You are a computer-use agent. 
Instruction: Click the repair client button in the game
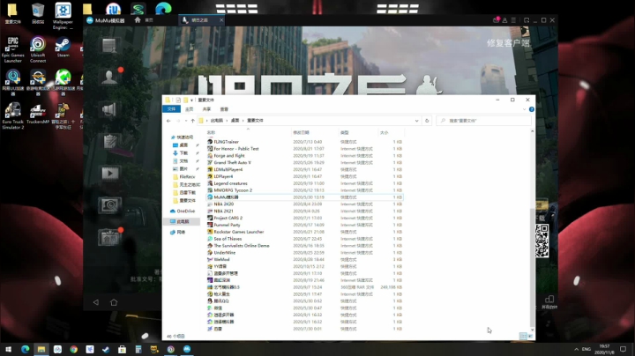(x=508, y=43)
